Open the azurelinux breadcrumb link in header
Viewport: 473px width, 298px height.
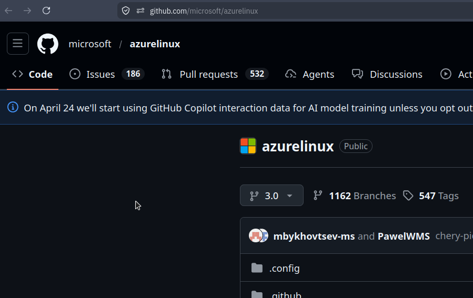pyautogui.click(x=155, y=44)
